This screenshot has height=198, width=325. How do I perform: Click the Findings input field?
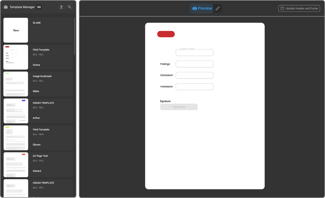point(194,64)
